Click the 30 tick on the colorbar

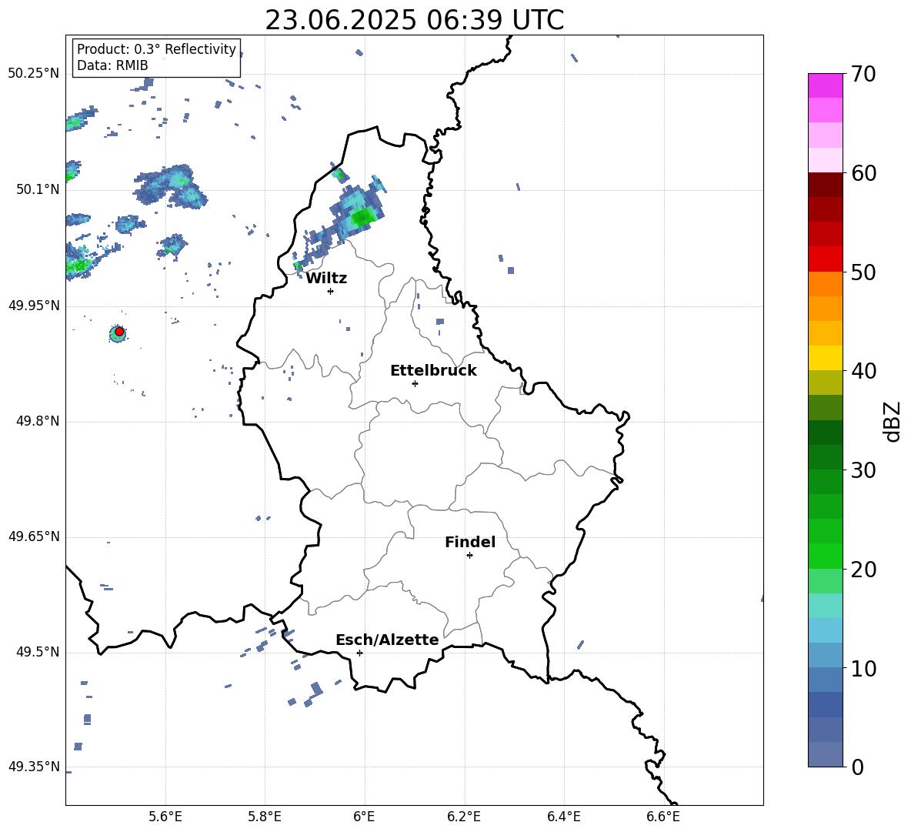pos(863,470)
